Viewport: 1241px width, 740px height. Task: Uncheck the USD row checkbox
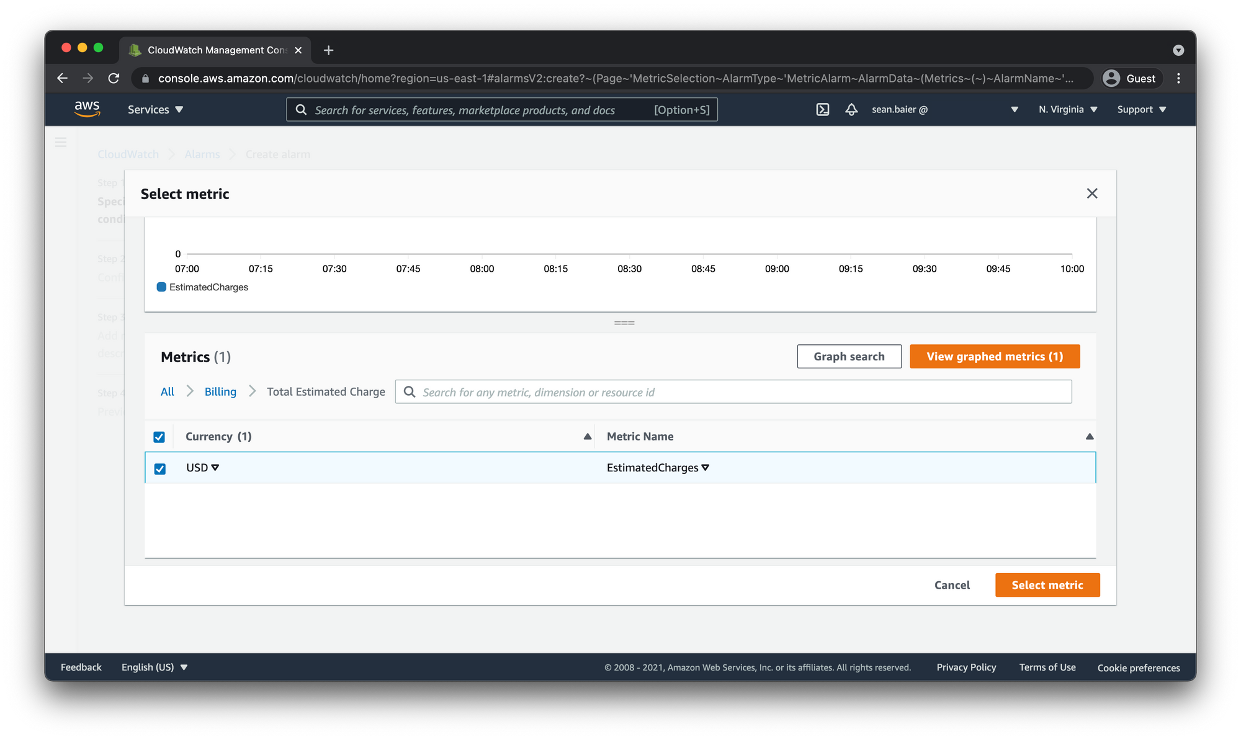pyautogui.click(x=160, y=469)
